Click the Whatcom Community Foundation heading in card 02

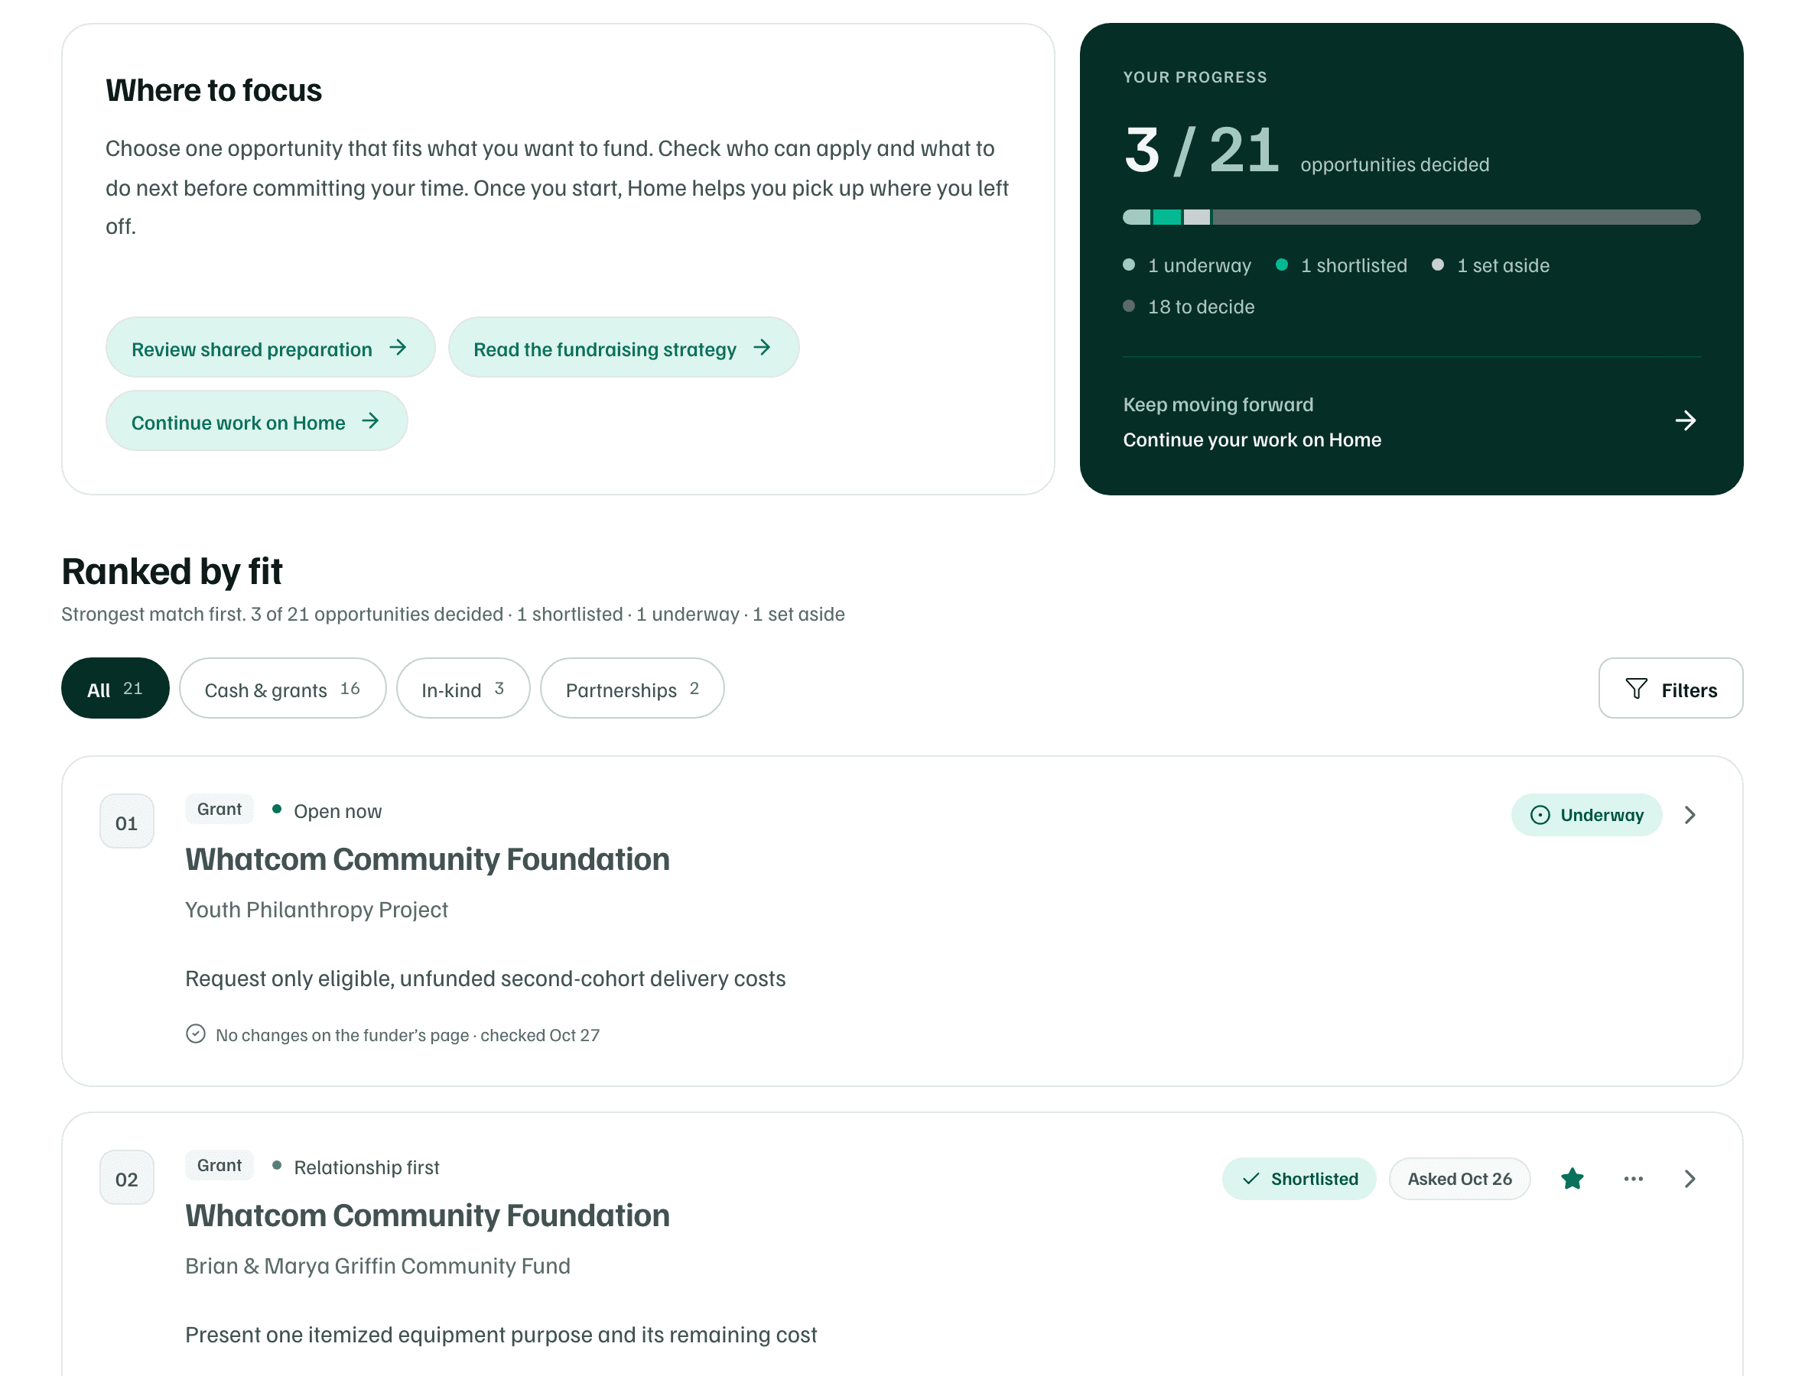[x=427, y=1216]
